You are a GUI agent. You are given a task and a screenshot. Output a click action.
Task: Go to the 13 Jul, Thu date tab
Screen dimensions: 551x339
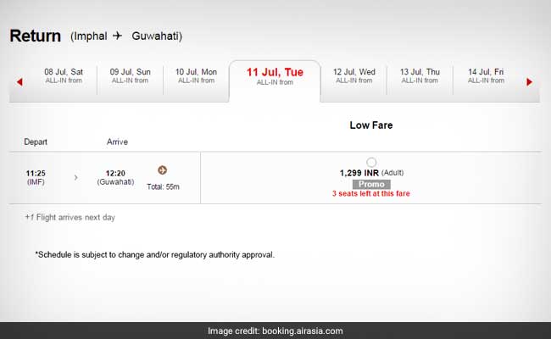(420, 76)
